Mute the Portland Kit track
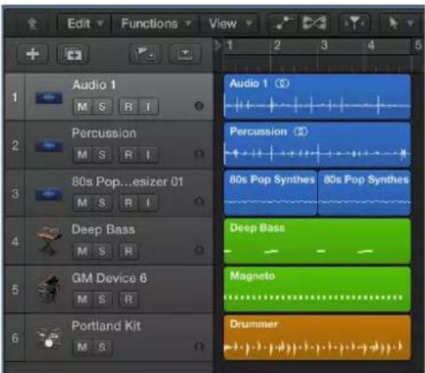This screenshot has width=425, height=373. pyautogui.click(x=82, y=347)
